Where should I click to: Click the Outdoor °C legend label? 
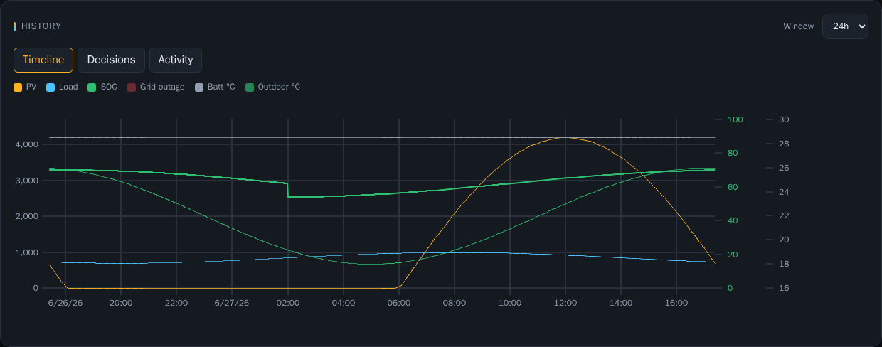pos(279,87)
